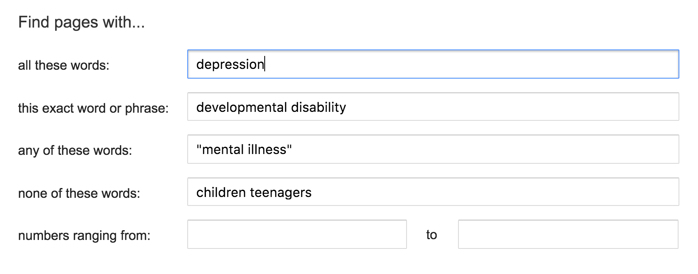Click the "any of these words:" label

pos(75,151)
